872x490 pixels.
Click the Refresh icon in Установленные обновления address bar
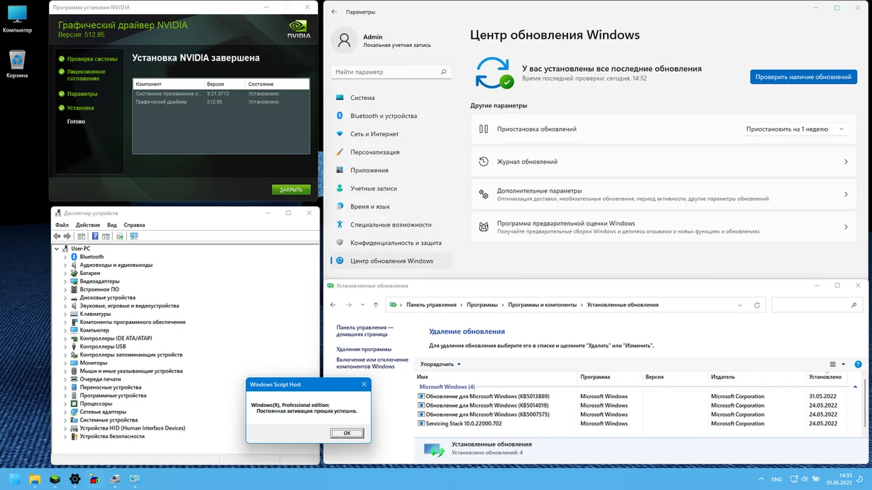point(757,305)
